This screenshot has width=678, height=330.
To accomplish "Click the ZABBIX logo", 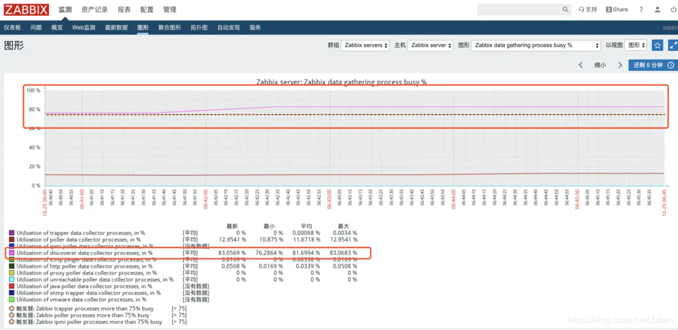I will (27, 10).
